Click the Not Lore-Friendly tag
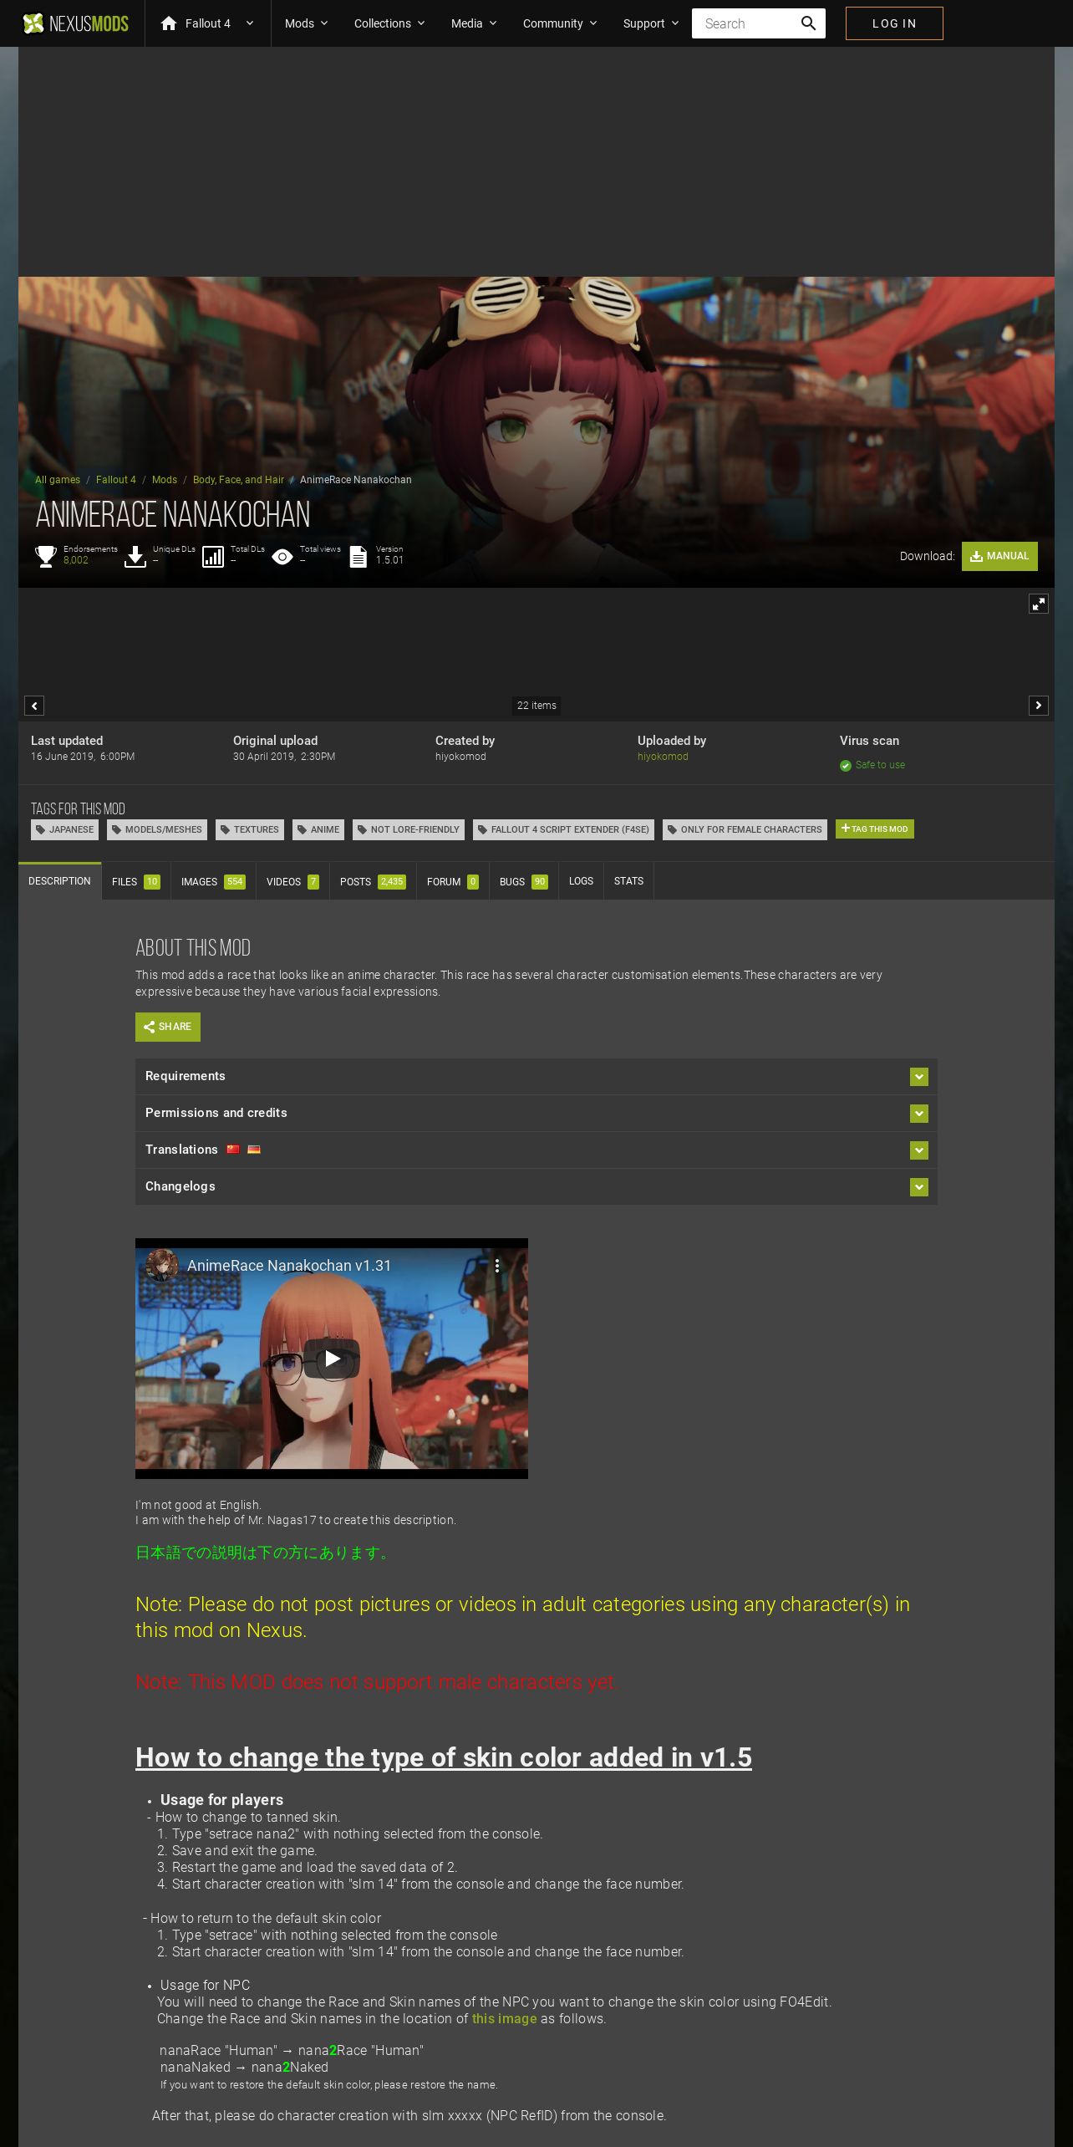The width and height of the screenshot is (1073, 2147). [x=409, y=829]
